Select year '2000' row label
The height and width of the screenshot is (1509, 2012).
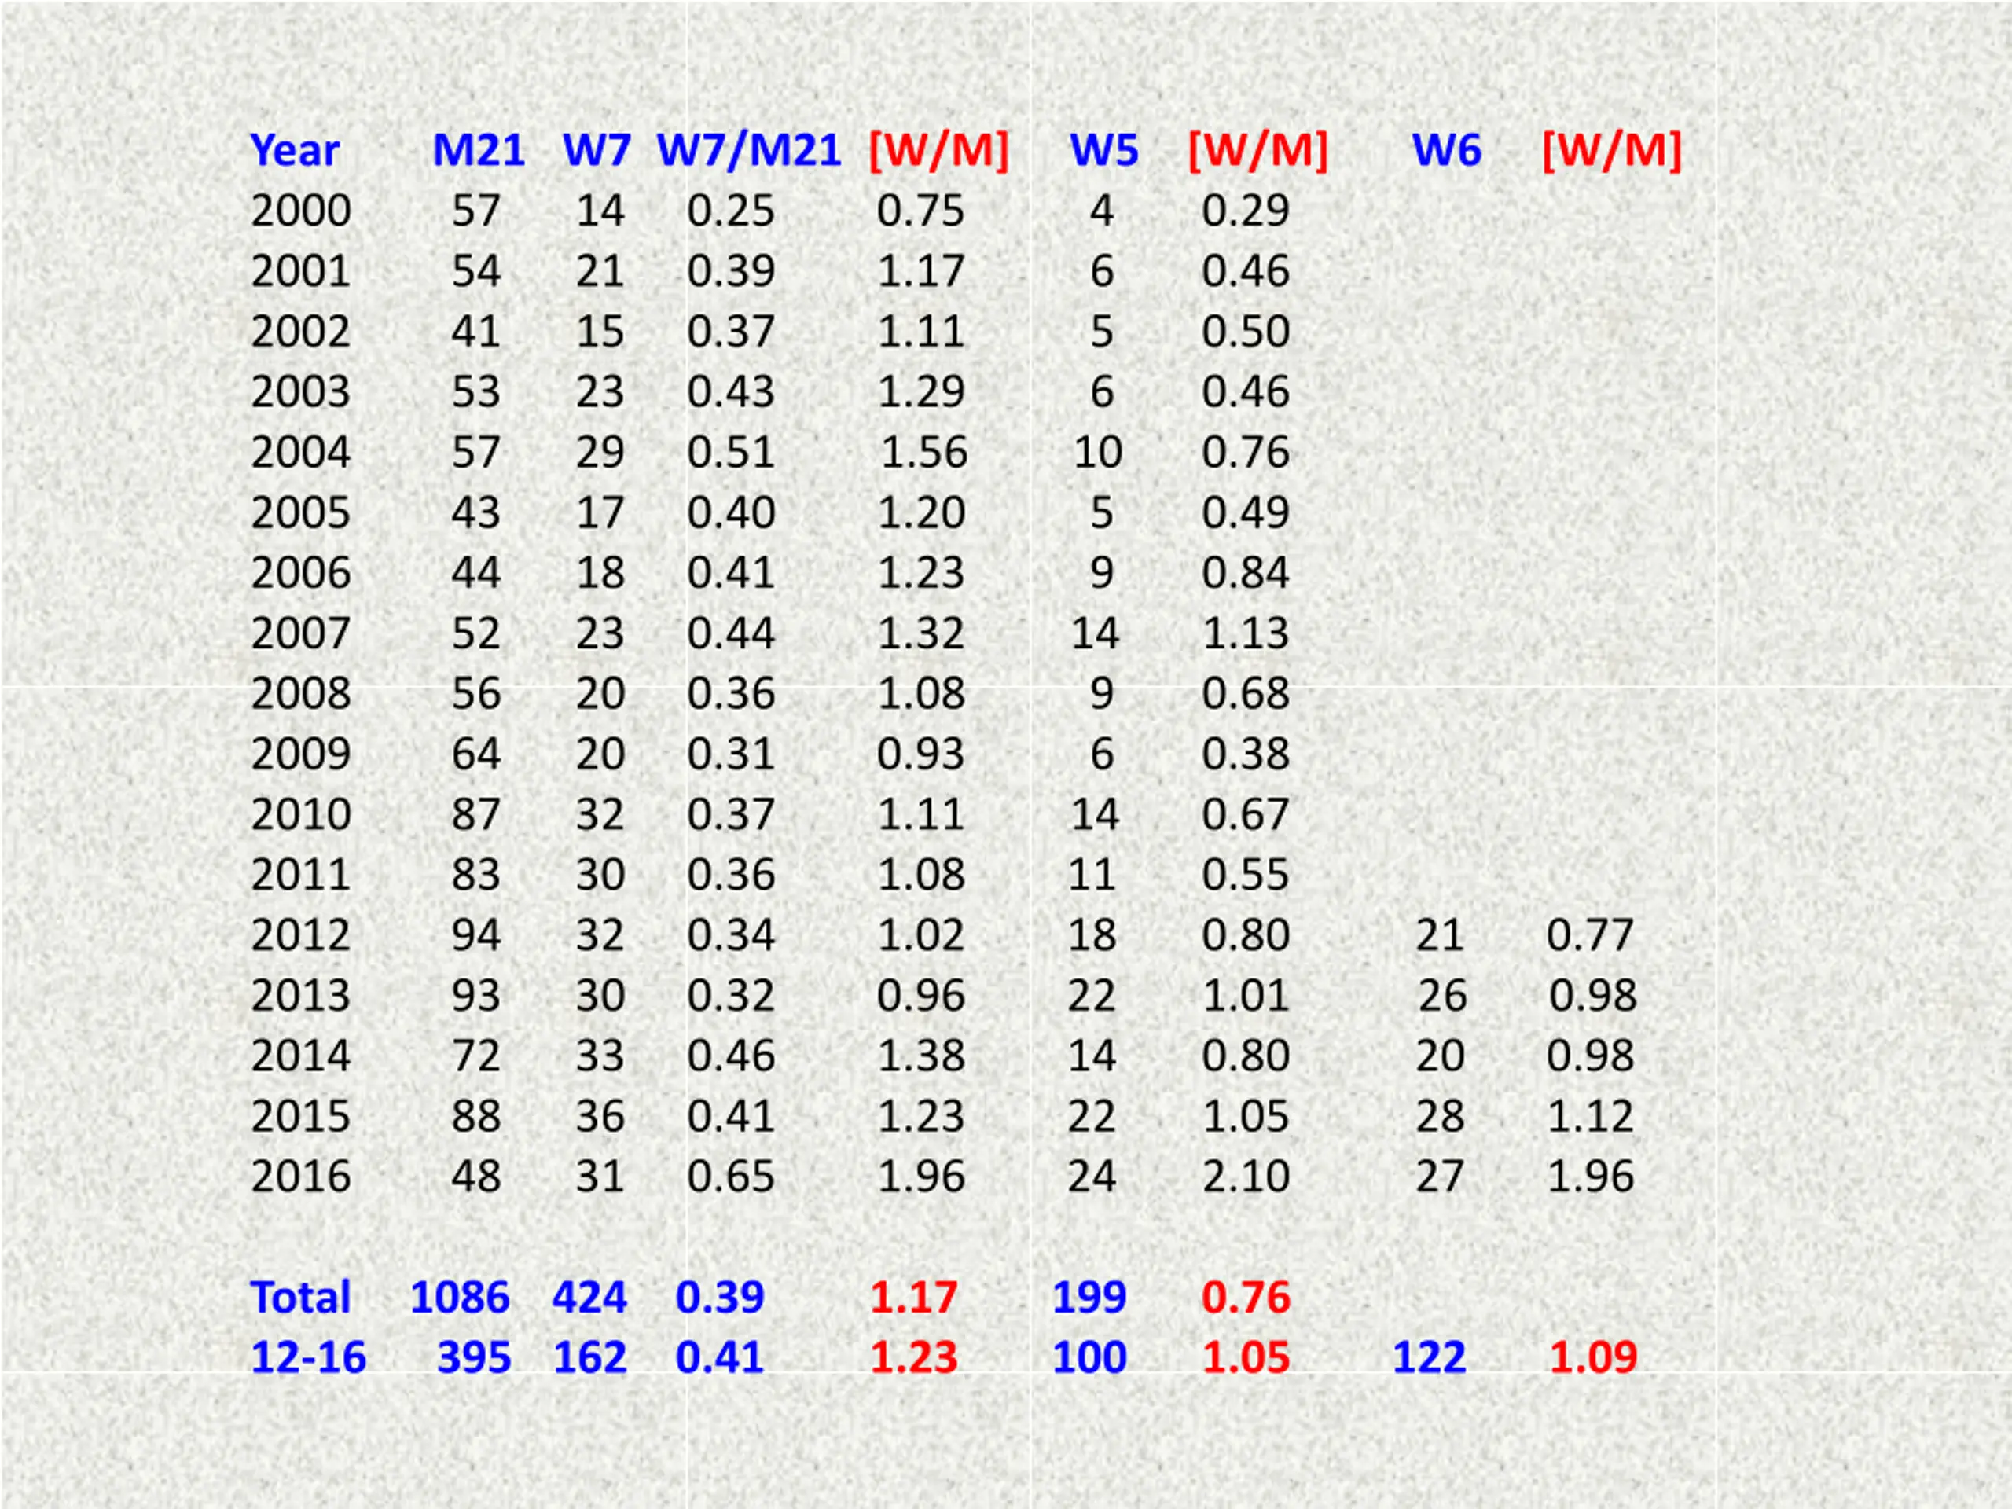301,211
